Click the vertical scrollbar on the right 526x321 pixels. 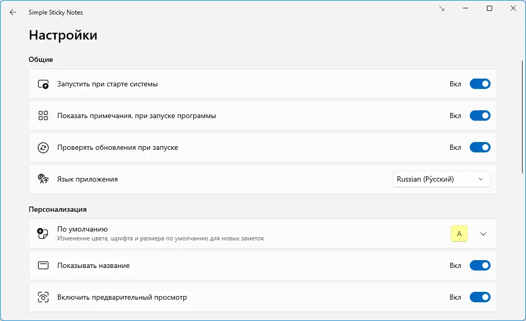522,117
